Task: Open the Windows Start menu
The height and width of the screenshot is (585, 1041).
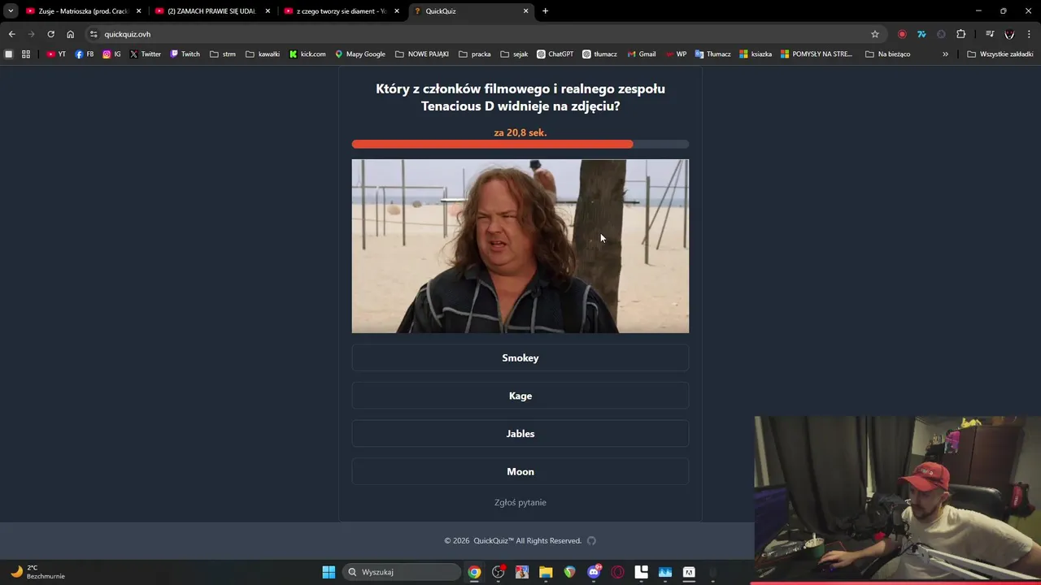Action: [329, 572]
